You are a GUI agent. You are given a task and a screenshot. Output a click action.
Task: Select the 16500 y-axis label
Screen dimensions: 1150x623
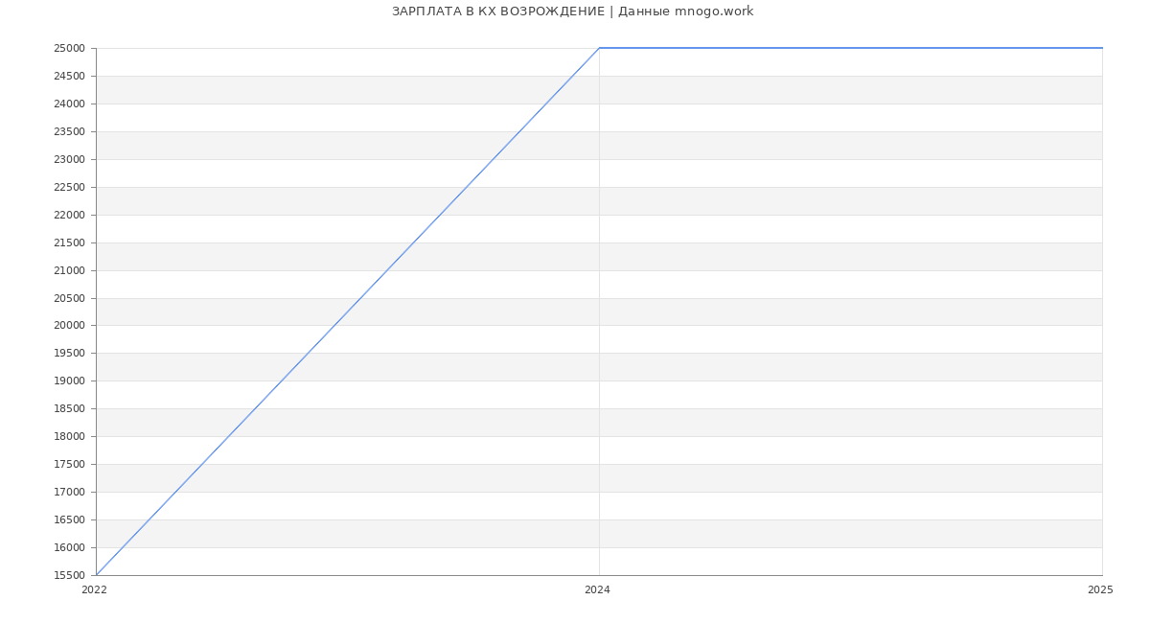69,520
